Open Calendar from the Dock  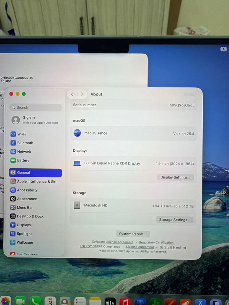(50, 301)
